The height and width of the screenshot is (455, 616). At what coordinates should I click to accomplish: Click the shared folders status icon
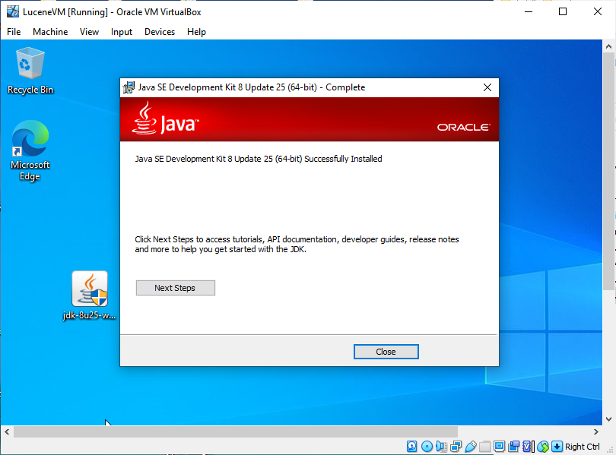point(484,447)
